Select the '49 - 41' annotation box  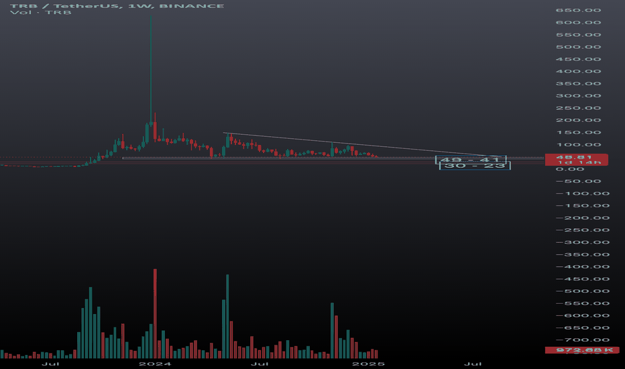coord(471,160)
